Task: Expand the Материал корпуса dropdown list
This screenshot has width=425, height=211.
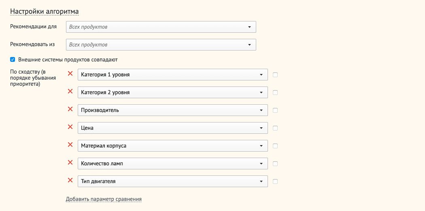Action: click(172, 146)
